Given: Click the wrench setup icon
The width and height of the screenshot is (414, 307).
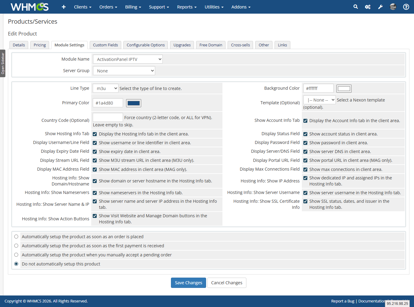Looking at the screenshot, I should (380, 7).
